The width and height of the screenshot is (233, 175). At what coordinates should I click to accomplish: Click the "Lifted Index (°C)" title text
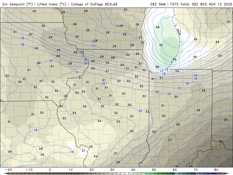(52, 4)
